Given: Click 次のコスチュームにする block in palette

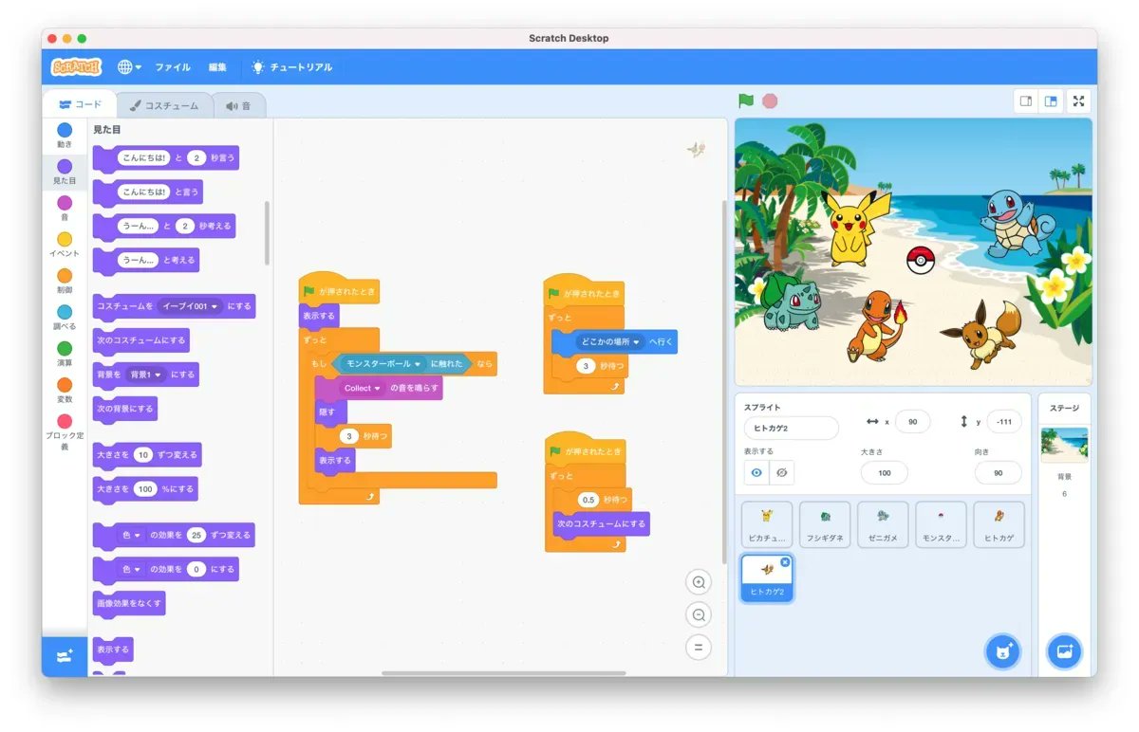Looking at the screenshot, I should pyautogui.click(x=140, y=340).
